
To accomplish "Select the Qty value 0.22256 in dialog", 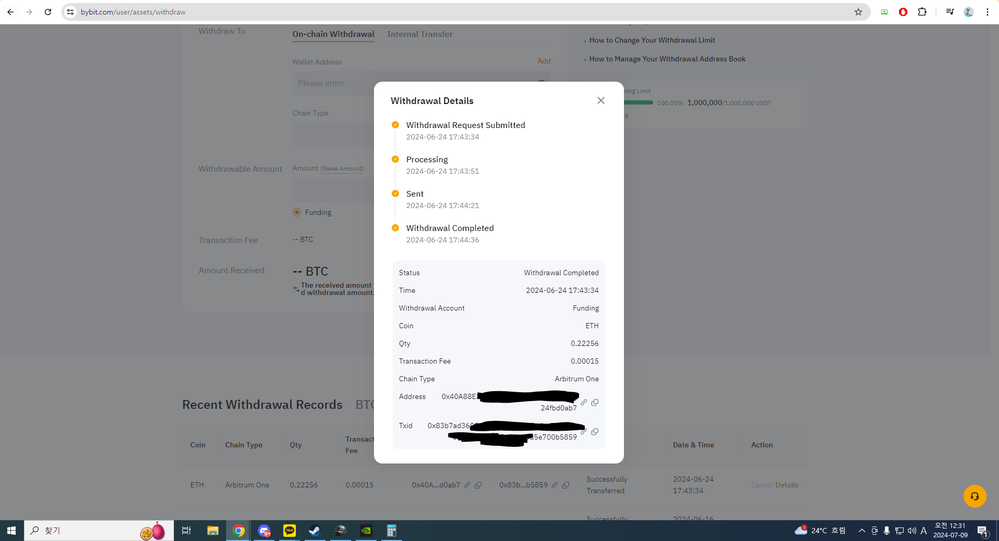I will tap(584, 343).
